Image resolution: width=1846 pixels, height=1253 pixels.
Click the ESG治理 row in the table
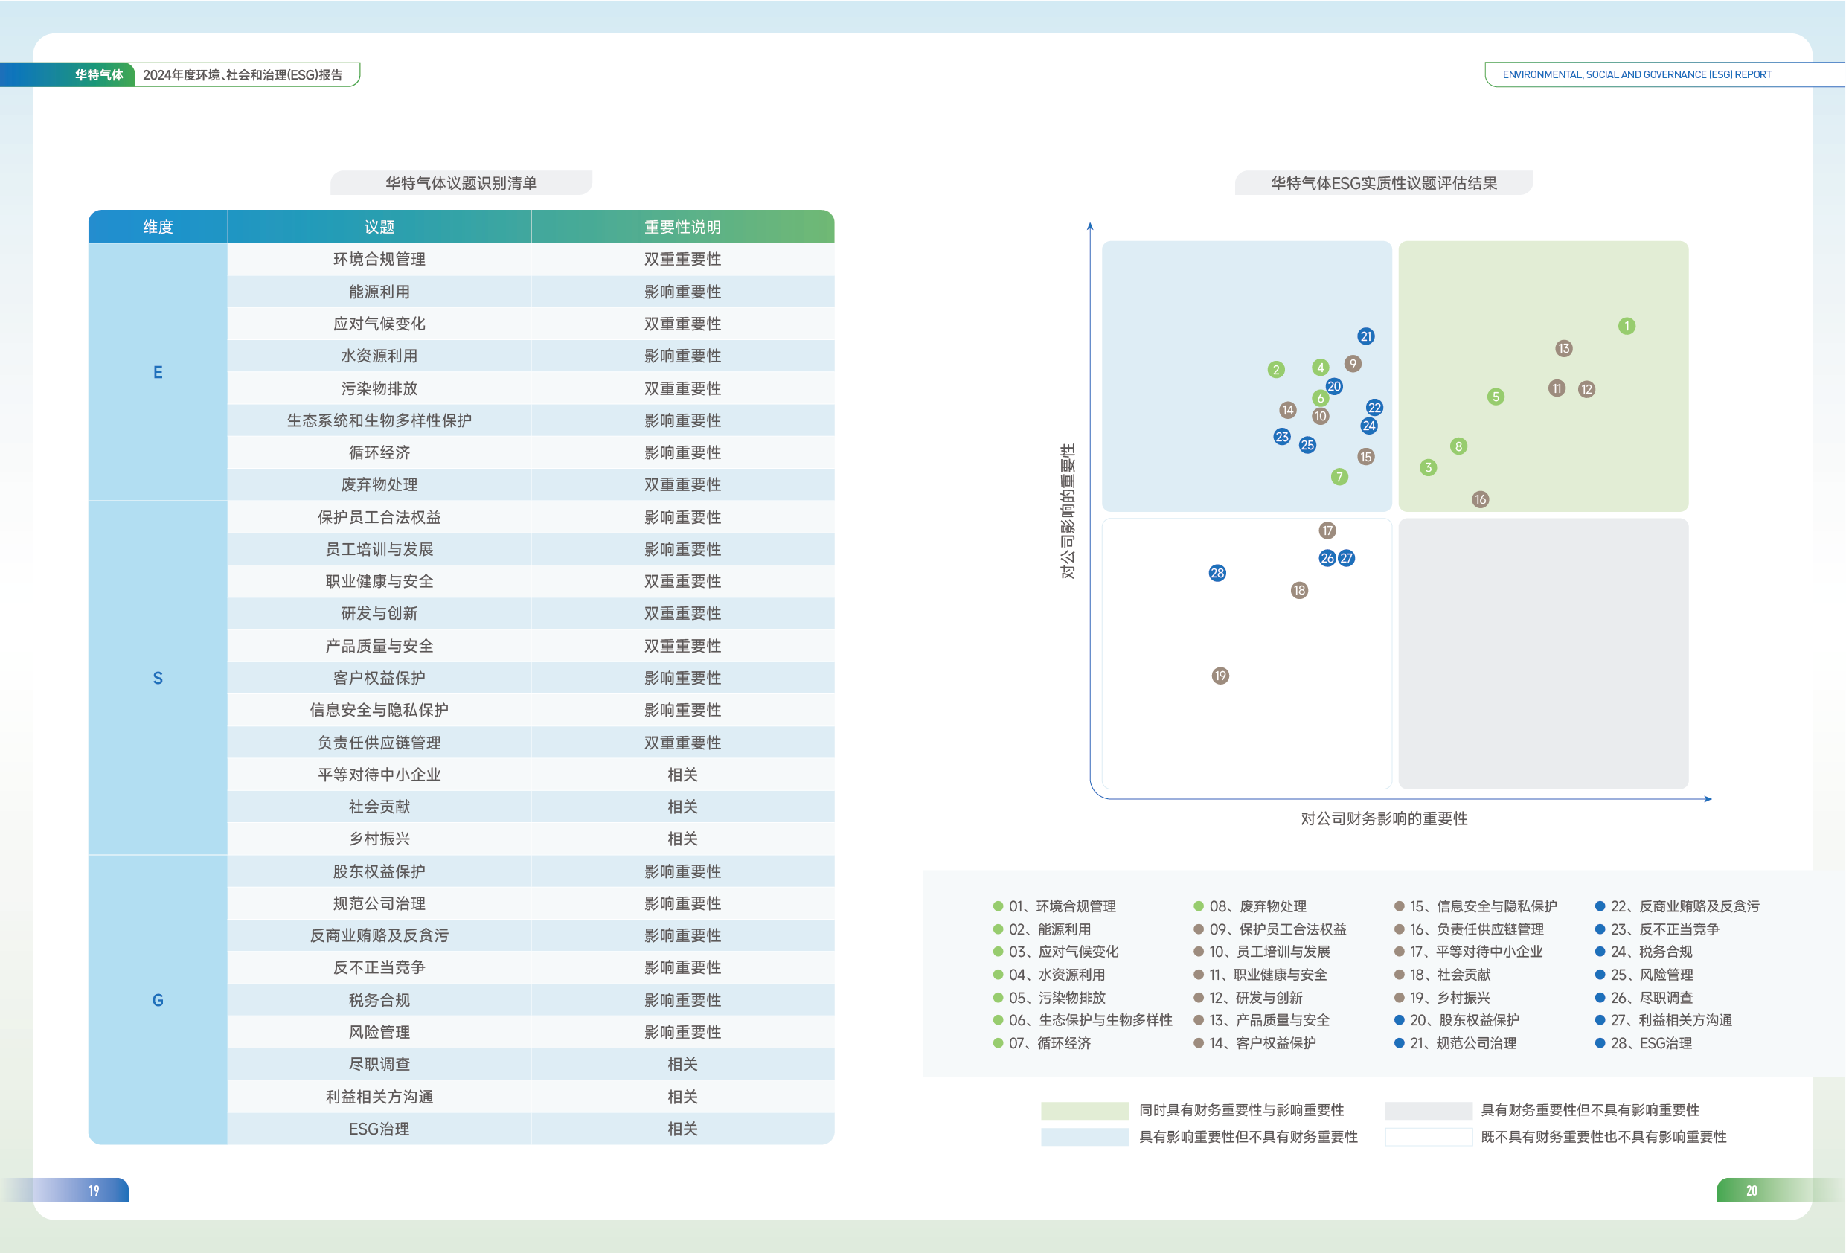coord(379,1128)
